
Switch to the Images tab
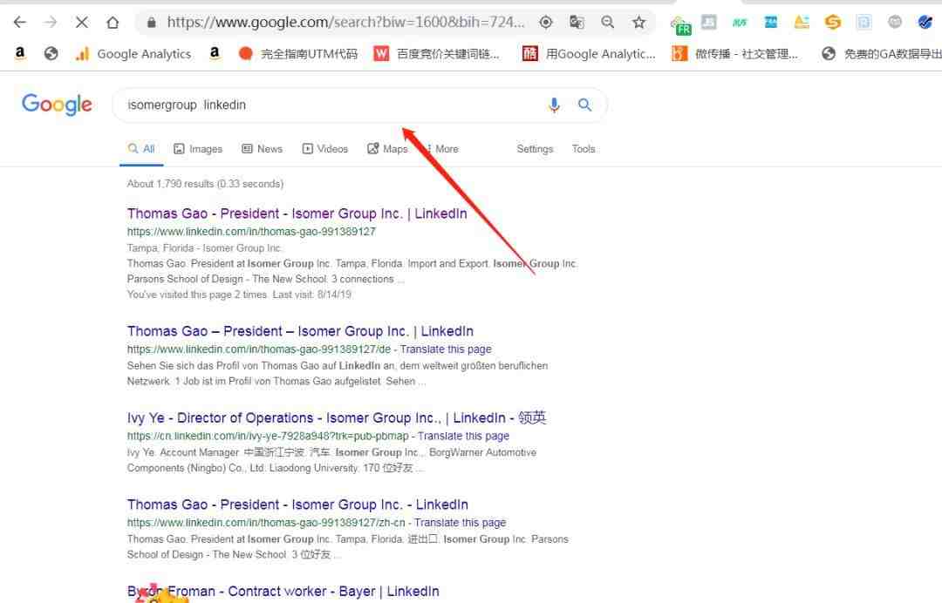[x=198, y=149]
